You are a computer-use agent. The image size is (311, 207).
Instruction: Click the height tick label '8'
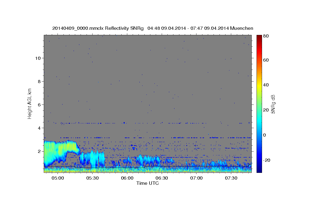(x=39, y=81)
